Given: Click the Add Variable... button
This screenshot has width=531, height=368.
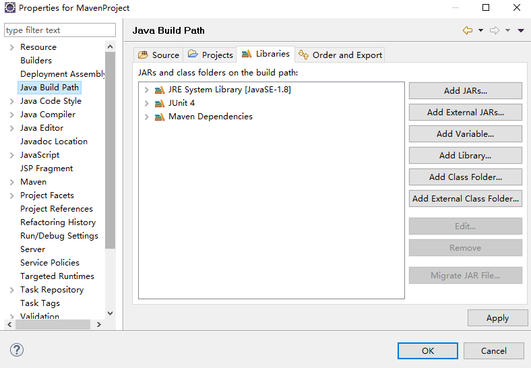Looking at the screenshot, I should pos(466,134).
